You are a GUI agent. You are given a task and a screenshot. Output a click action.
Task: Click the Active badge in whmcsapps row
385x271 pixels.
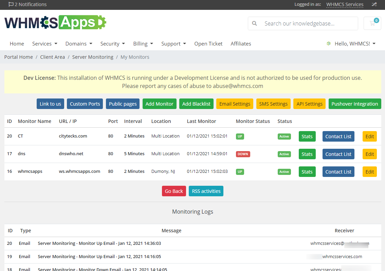[284, 172]
